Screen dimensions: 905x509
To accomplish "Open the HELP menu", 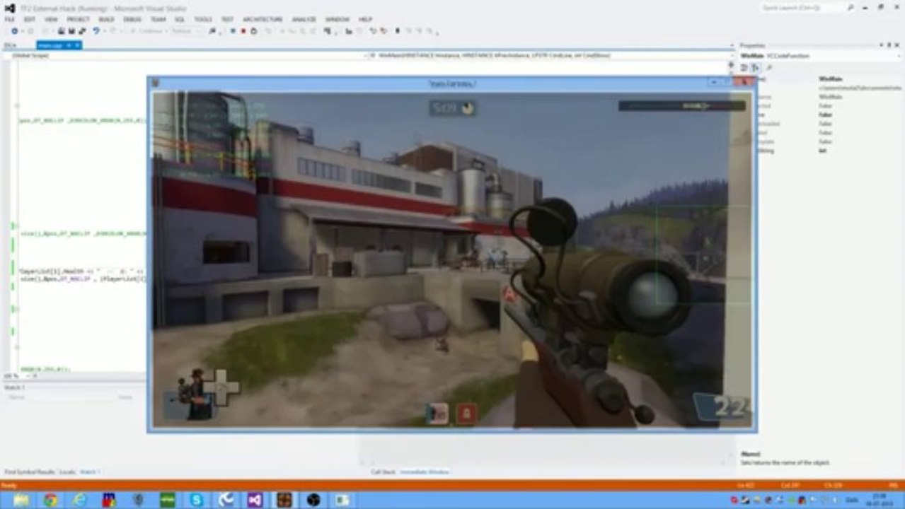I will pos(365,20).
